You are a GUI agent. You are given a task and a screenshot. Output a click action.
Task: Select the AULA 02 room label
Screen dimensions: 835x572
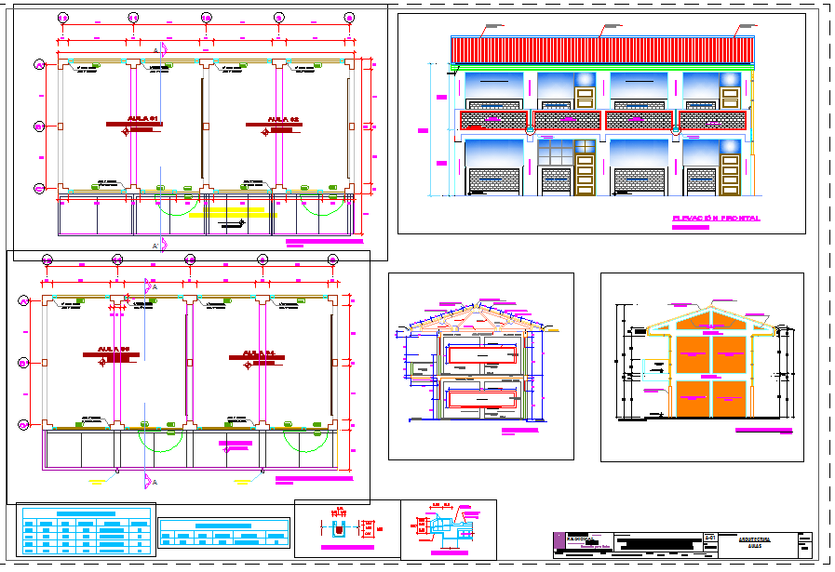point(282,119)
